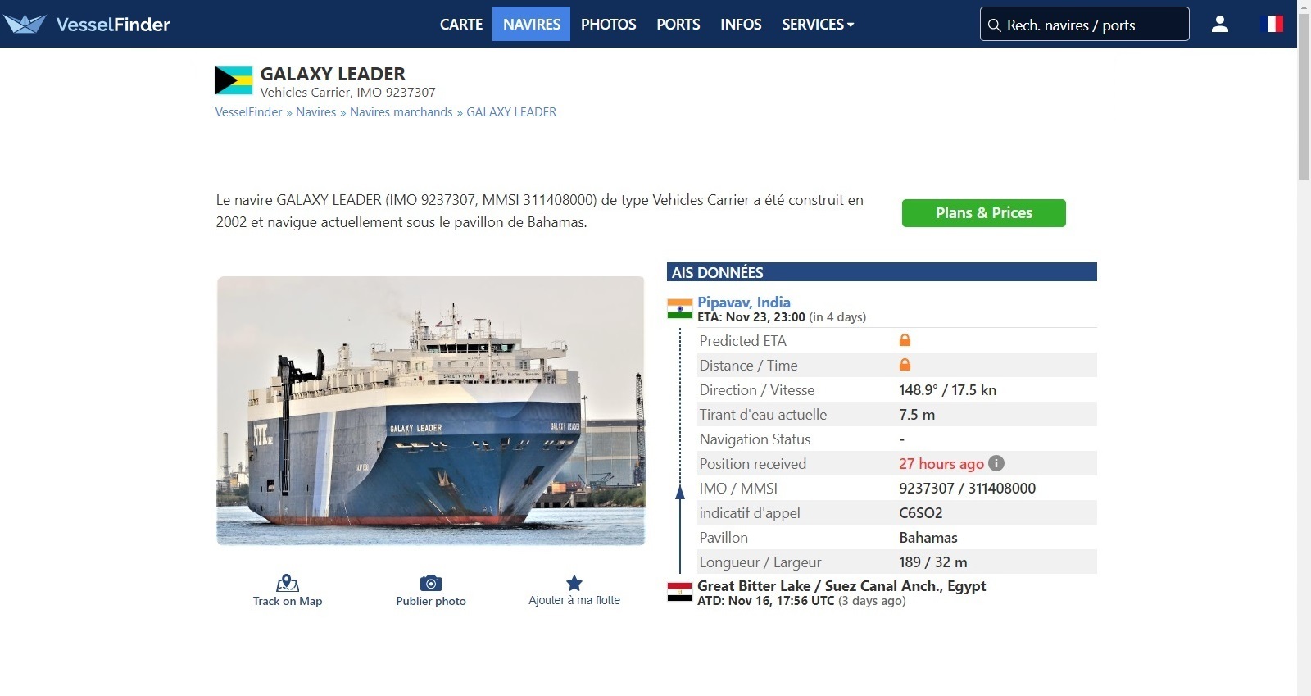Viewport: 1311px width, 696px height.
Task: Follow the Navires marchands breadcrumb link
Action: (x=401, y=112)
